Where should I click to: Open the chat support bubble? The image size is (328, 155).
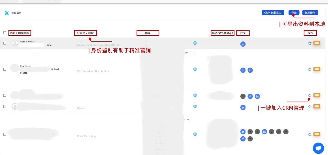tap(318, 148)
